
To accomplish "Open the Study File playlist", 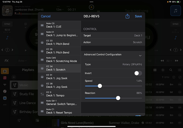I will [x=24, y=94].
